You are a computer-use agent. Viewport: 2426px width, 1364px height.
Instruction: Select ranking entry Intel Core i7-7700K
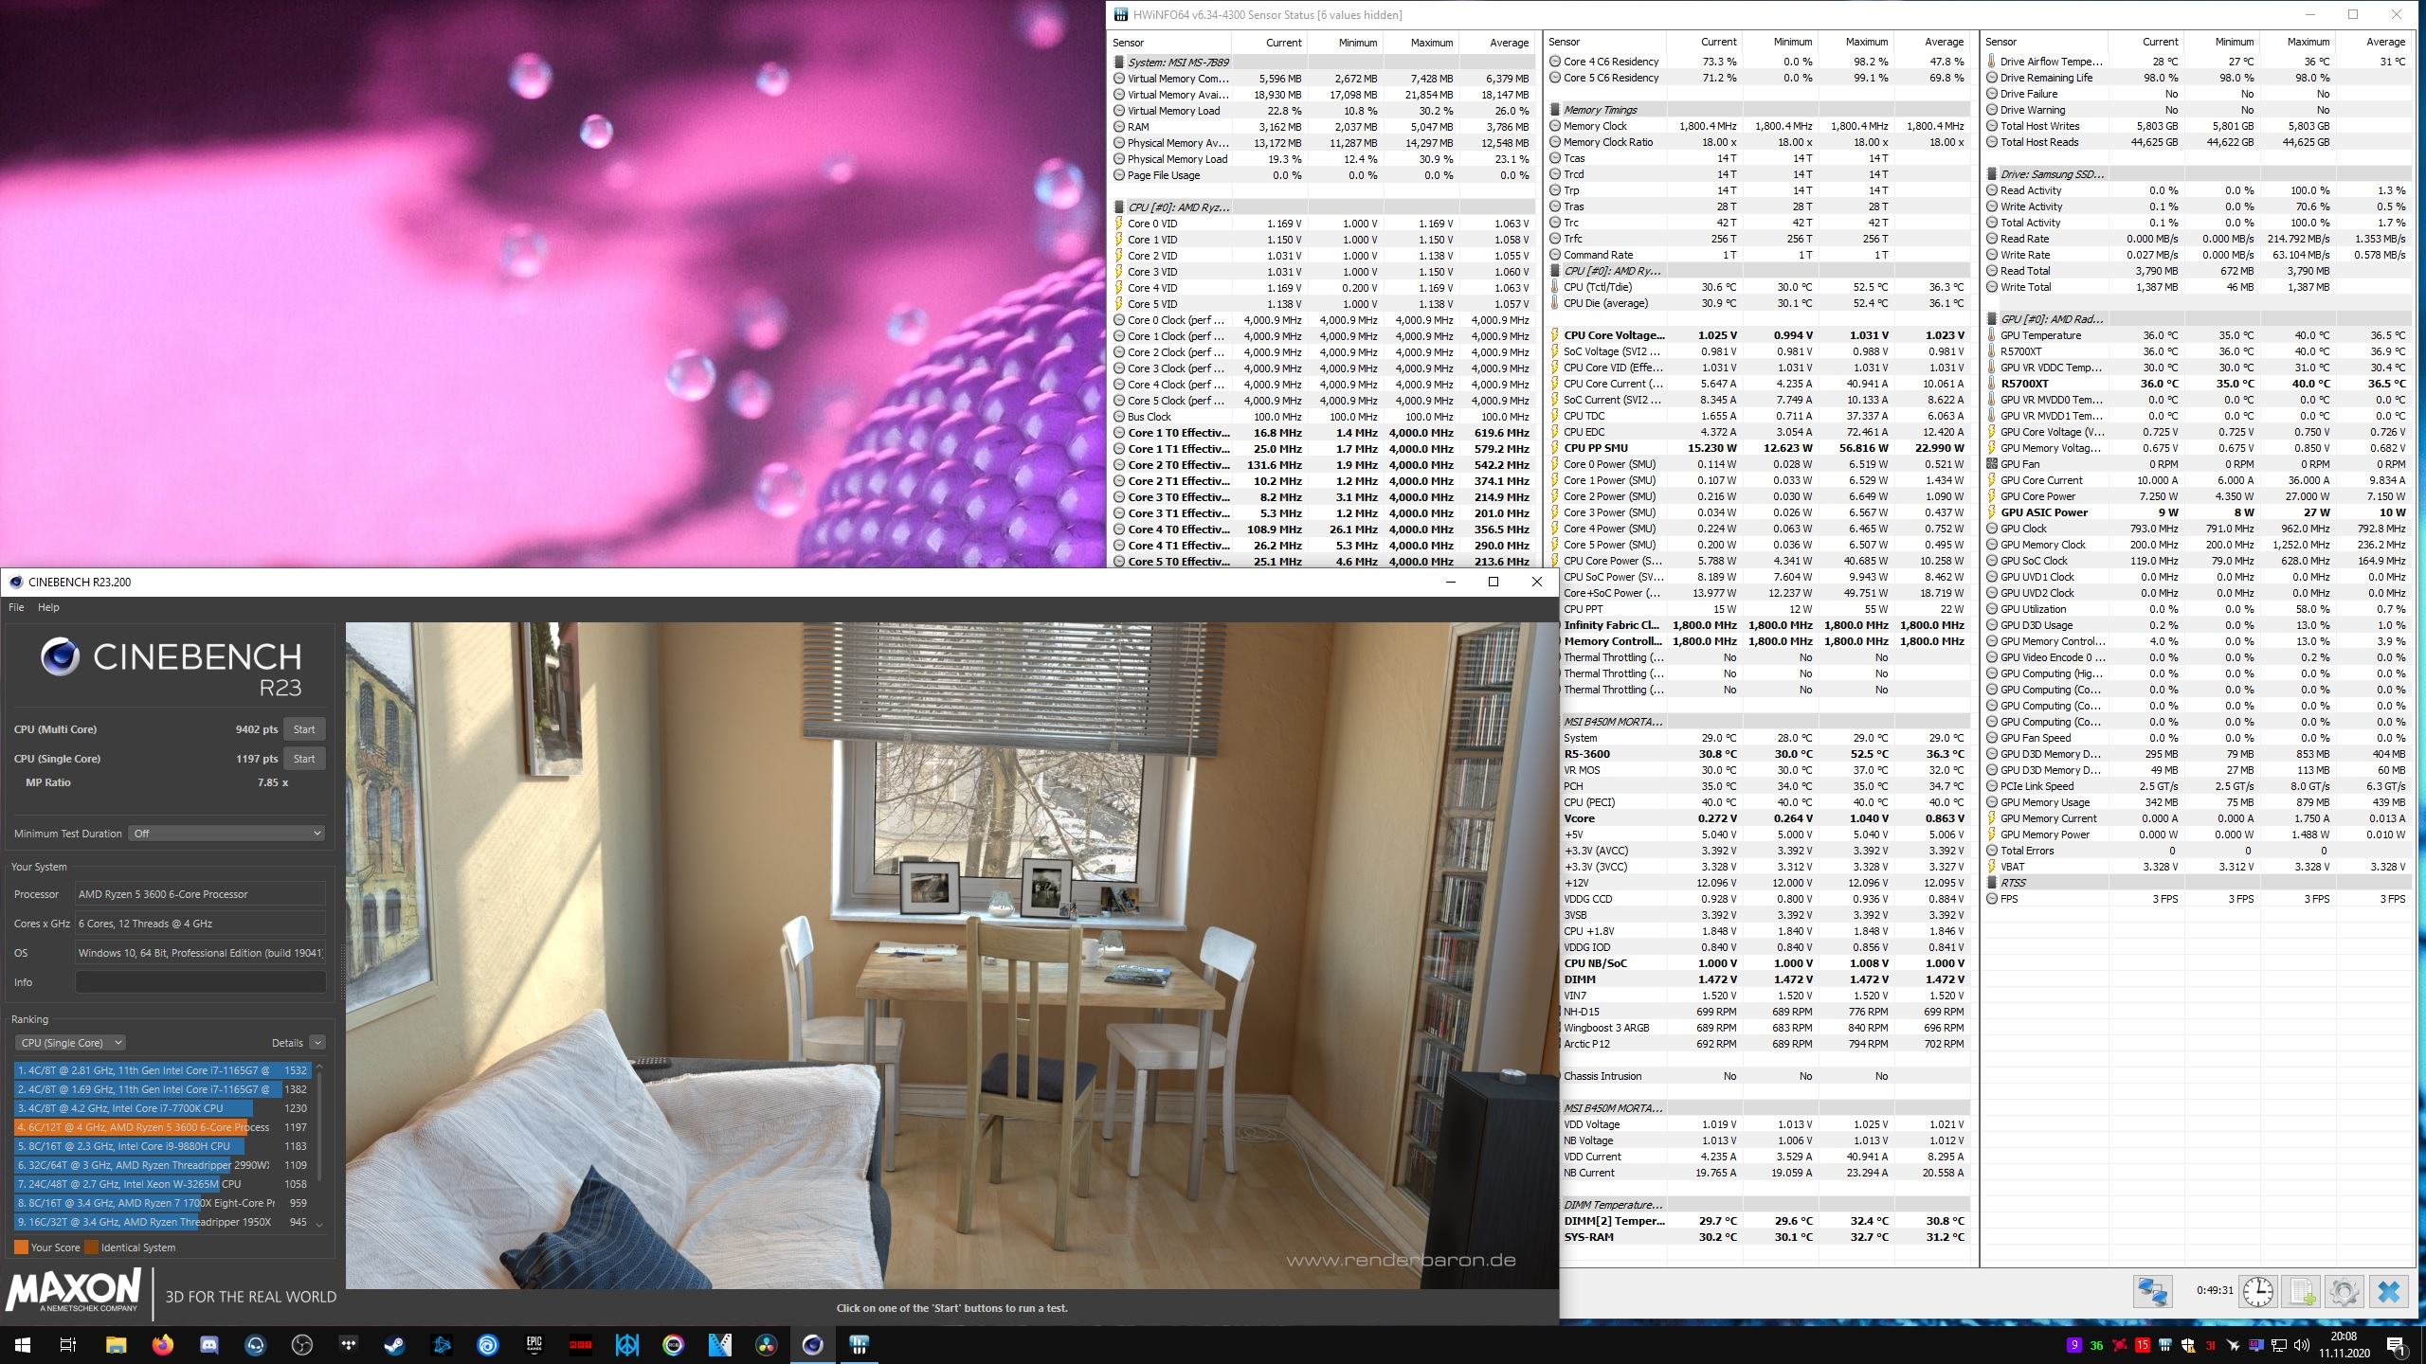click(x=161, y=1108)
